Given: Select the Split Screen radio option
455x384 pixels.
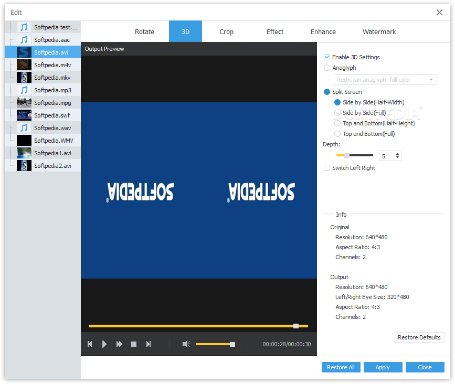Looking at the screenshot, I should click(327, 92).
